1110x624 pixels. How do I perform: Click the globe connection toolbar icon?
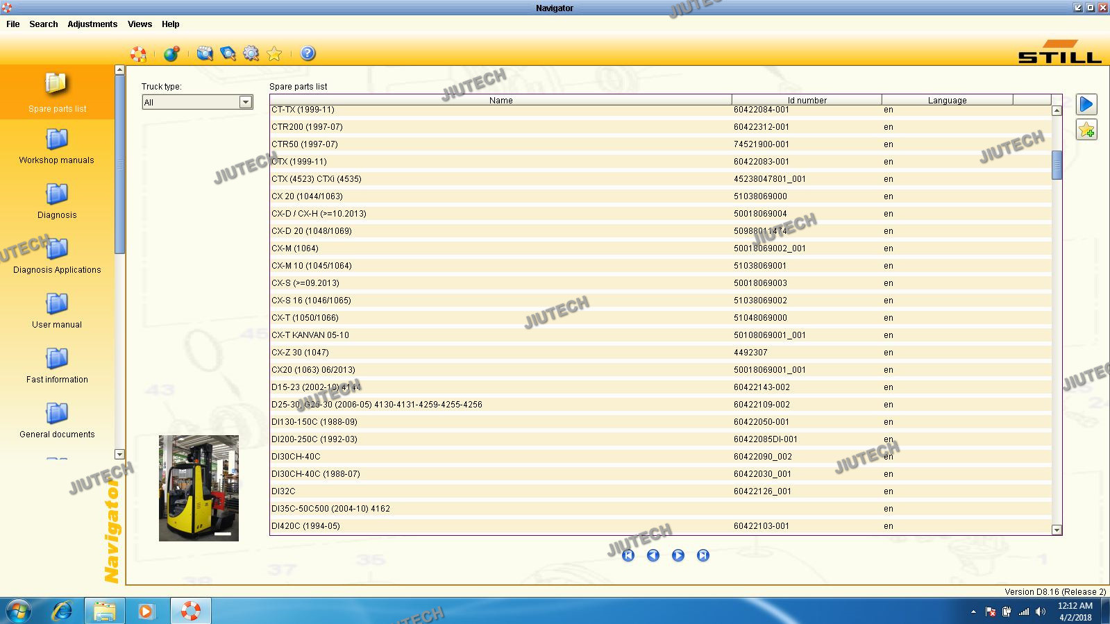coord(171,53)
